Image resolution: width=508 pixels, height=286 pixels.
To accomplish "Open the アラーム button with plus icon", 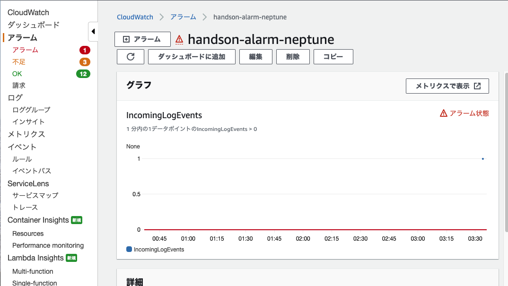I will click(x=142, y=39).
